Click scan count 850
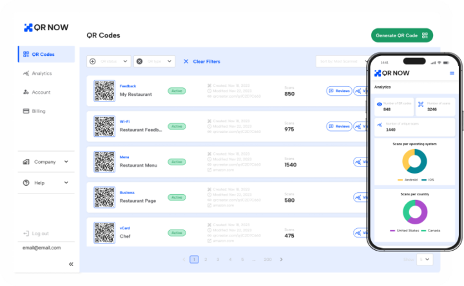 (x=289, y=94)
